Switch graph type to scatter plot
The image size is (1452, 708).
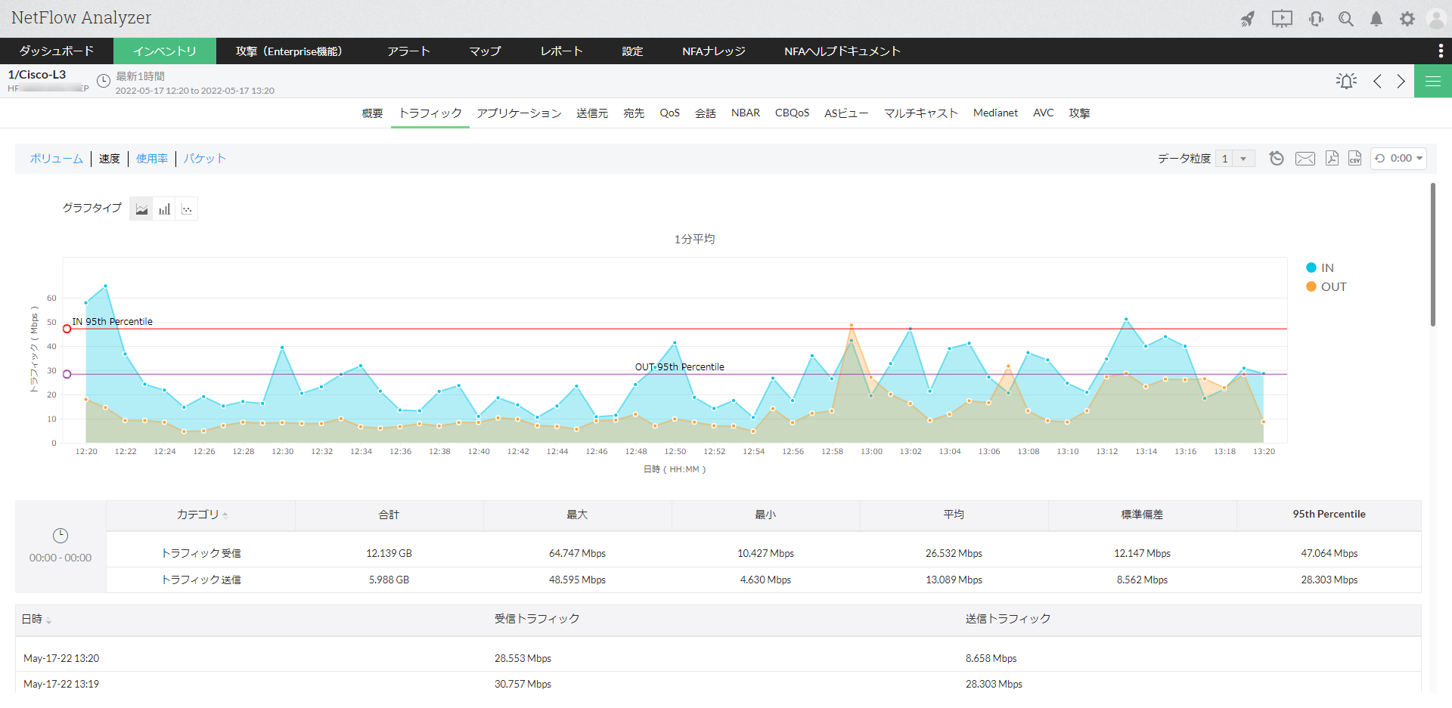(187, 209)
